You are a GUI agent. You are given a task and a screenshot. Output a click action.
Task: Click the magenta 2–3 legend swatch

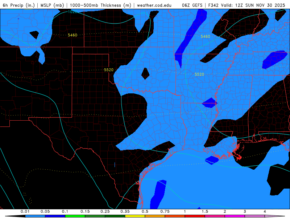[235, 216]
